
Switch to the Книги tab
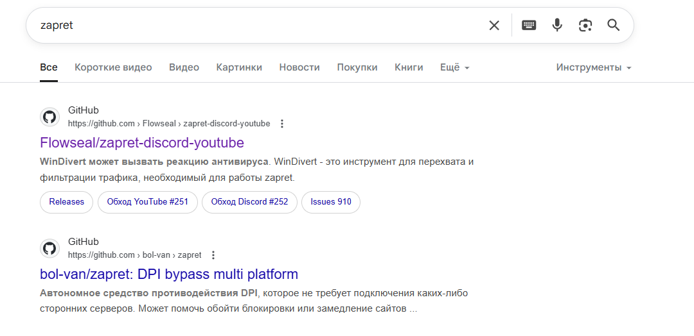tap(409, 67)
